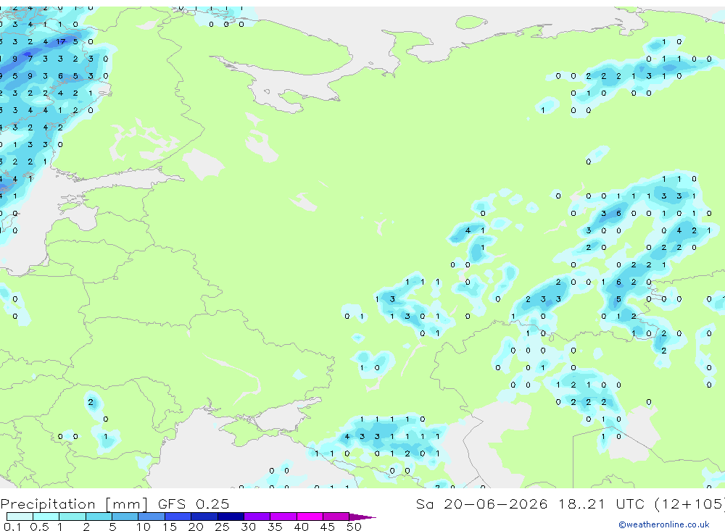725x531 pixels.
Task: Click the Precipitation [mm] GFS 0.25 title
Action: (115, 503)
